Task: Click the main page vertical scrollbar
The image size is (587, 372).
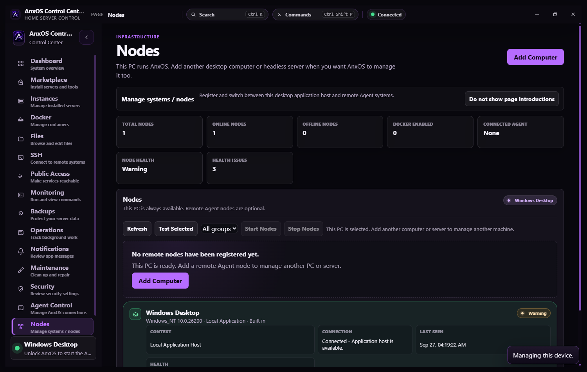Action: (580, 168)
